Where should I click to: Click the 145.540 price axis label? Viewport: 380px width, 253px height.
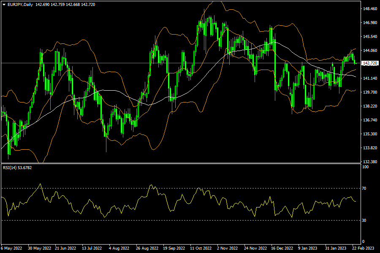click(370, 37)
